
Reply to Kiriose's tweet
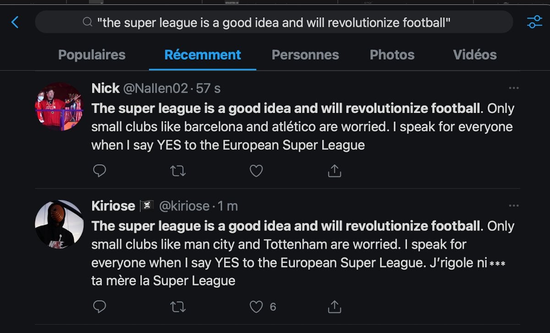point(99,306)
